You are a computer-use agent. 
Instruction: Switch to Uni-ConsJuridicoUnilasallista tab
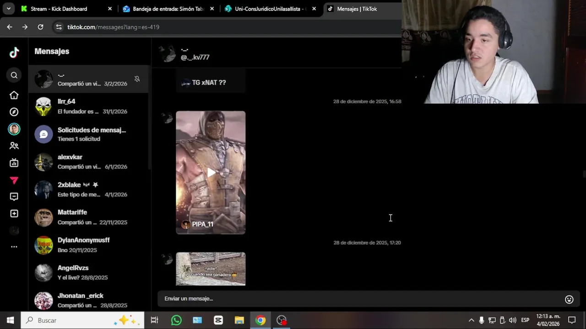click(x=271, y=9)
